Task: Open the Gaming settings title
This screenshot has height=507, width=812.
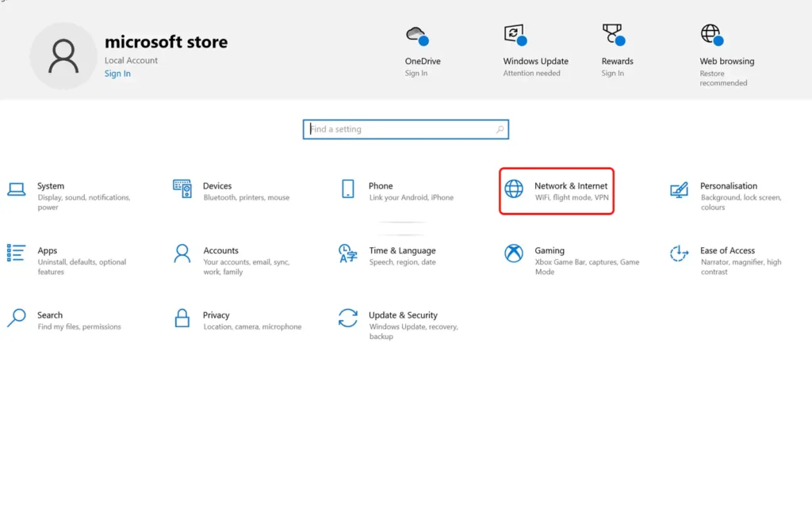Action: point(550,250)
